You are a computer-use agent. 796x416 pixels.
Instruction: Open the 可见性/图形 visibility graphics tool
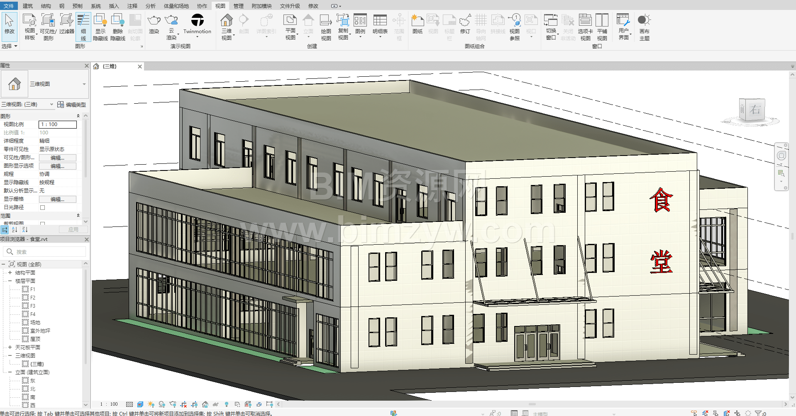48,27
